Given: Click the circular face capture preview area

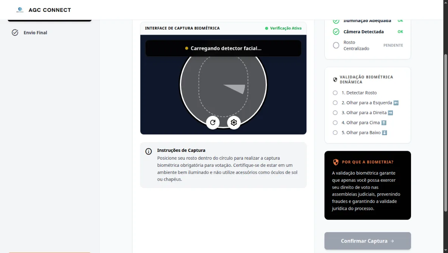Looking at the screenshot, I should 223,85.
